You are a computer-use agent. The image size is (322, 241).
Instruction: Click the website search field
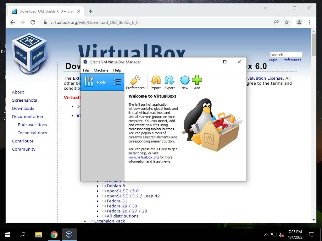[286, 55]
